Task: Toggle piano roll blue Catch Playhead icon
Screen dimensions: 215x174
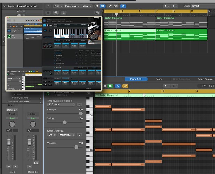Action: (118, 86)
